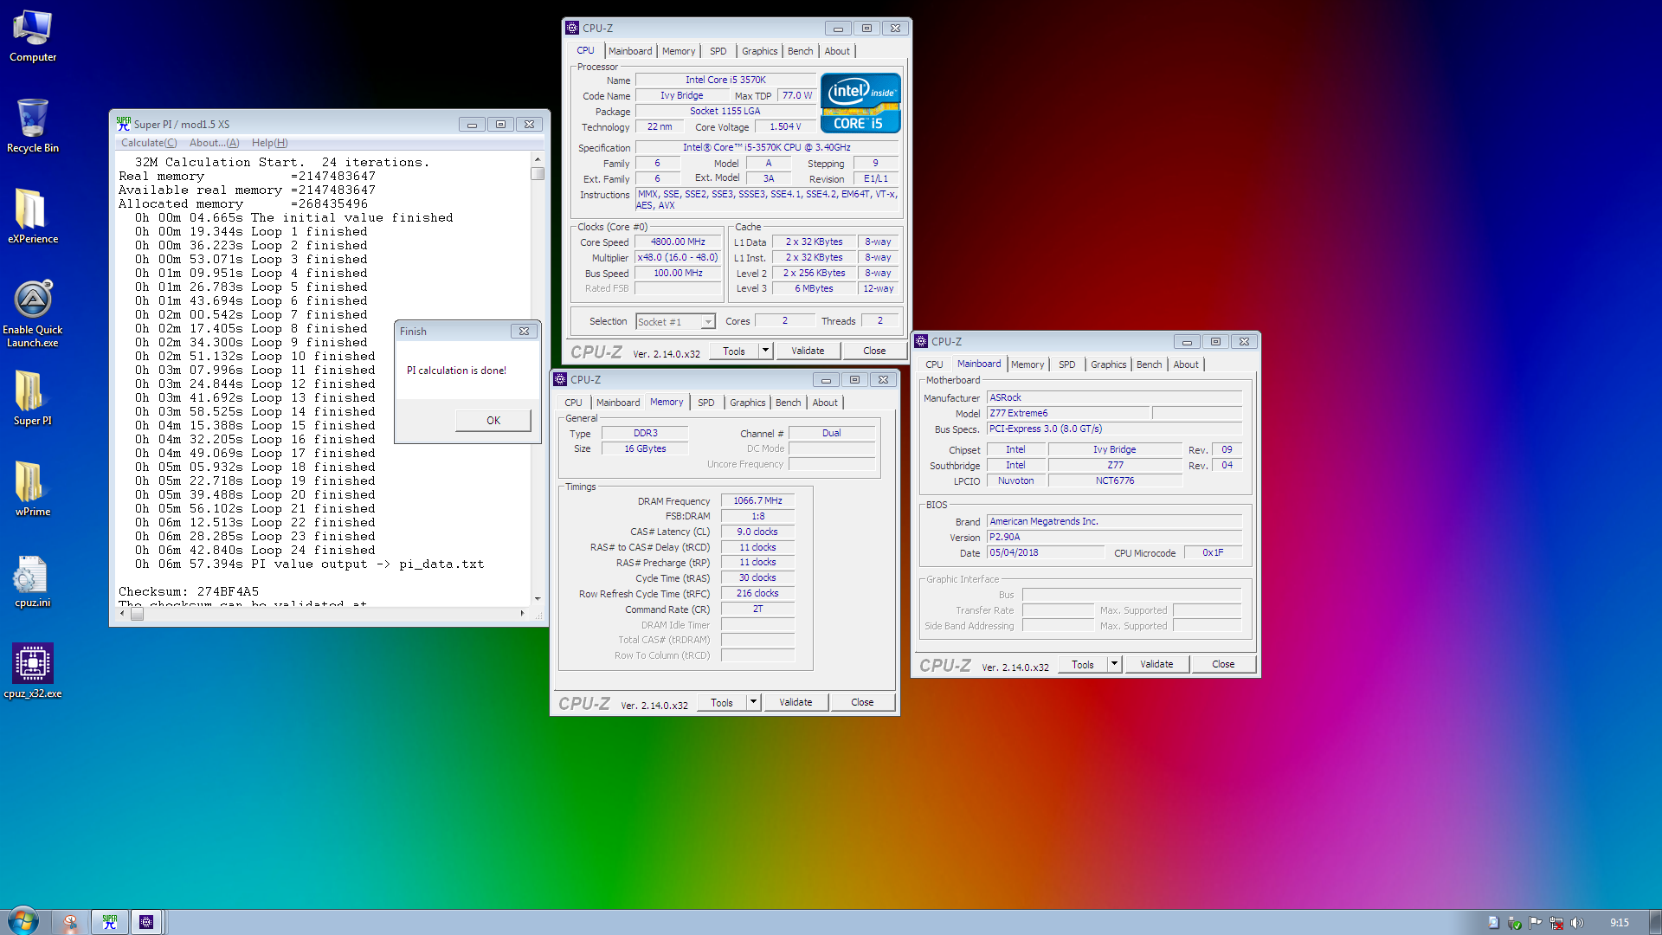Open the wPrime folder icon

33,489
